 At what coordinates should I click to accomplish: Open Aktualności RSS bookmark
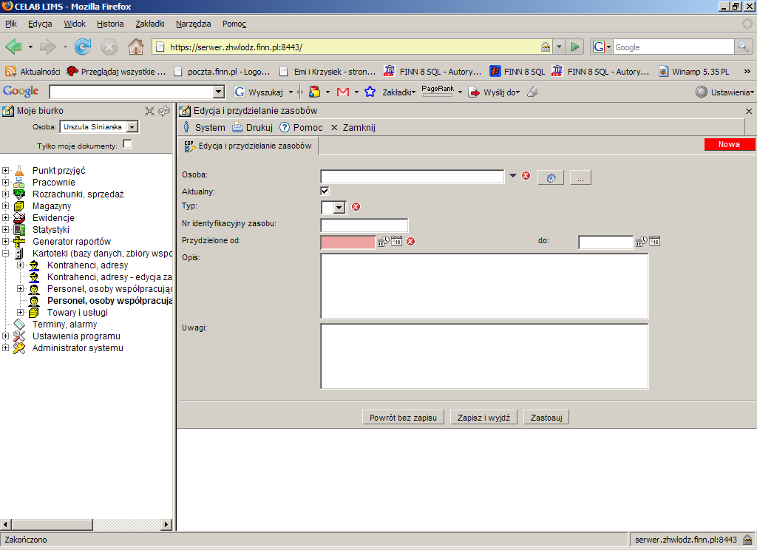(33, 72)
